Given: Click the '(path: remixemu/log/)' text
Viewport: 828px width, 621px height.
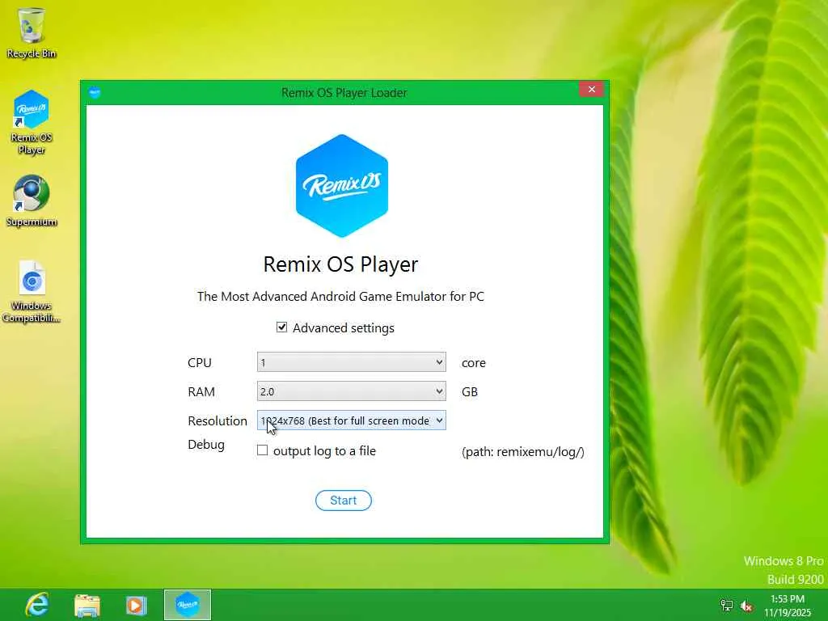Looking at the screenshot, I should 523,451.
